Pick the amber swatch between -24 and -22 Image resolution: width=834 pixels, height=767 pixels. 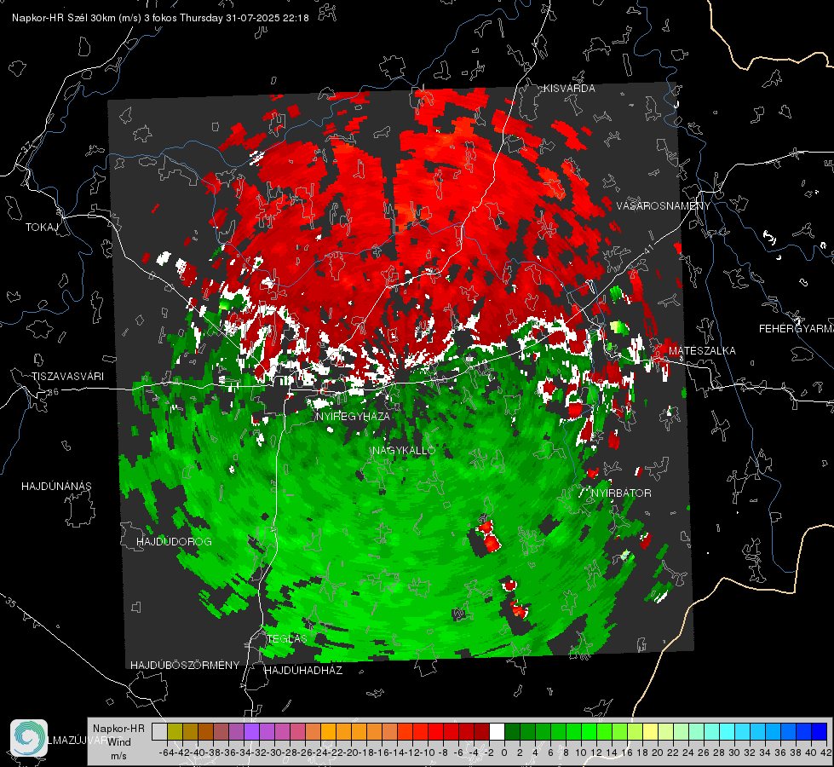[328, 731]
